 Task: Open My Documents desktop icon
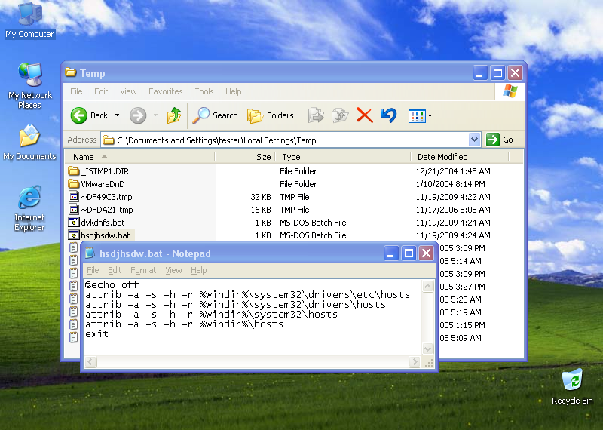tap(29, 143)
